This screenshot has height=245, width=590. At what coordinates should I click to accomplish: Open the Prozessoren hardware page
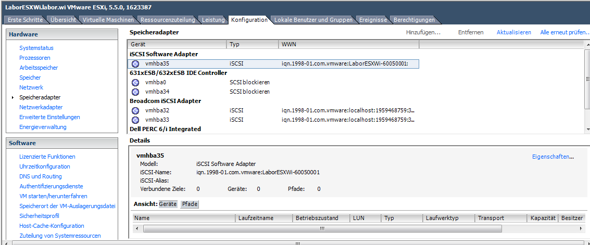[34, 58]
